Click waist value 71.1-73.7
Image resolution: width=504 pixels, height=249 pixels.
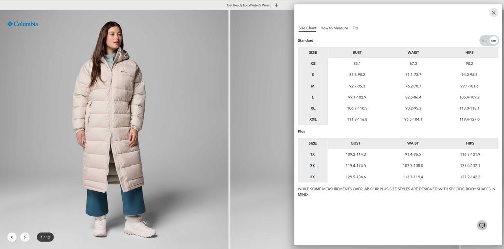tap(413, 75)
